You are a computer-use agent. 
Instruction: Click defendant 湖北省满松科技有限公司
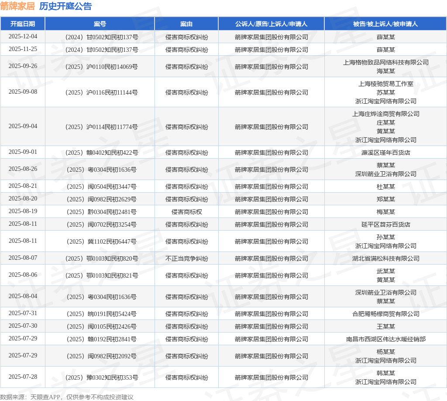(386, 258)
